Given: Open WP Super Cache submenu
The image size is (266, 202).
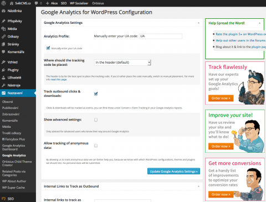Looking at the screenshot, I should [x=13, y=188].
